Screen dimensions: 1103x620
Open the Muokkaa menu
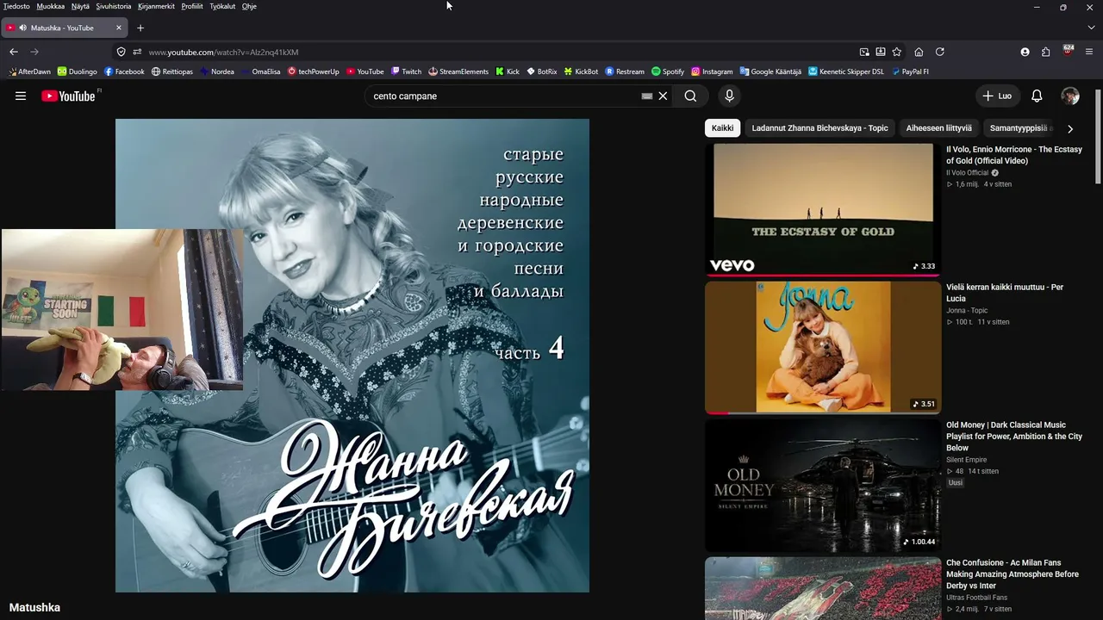51,6
